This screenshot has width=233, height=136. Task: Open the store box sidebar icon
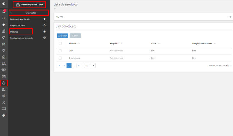4,57
